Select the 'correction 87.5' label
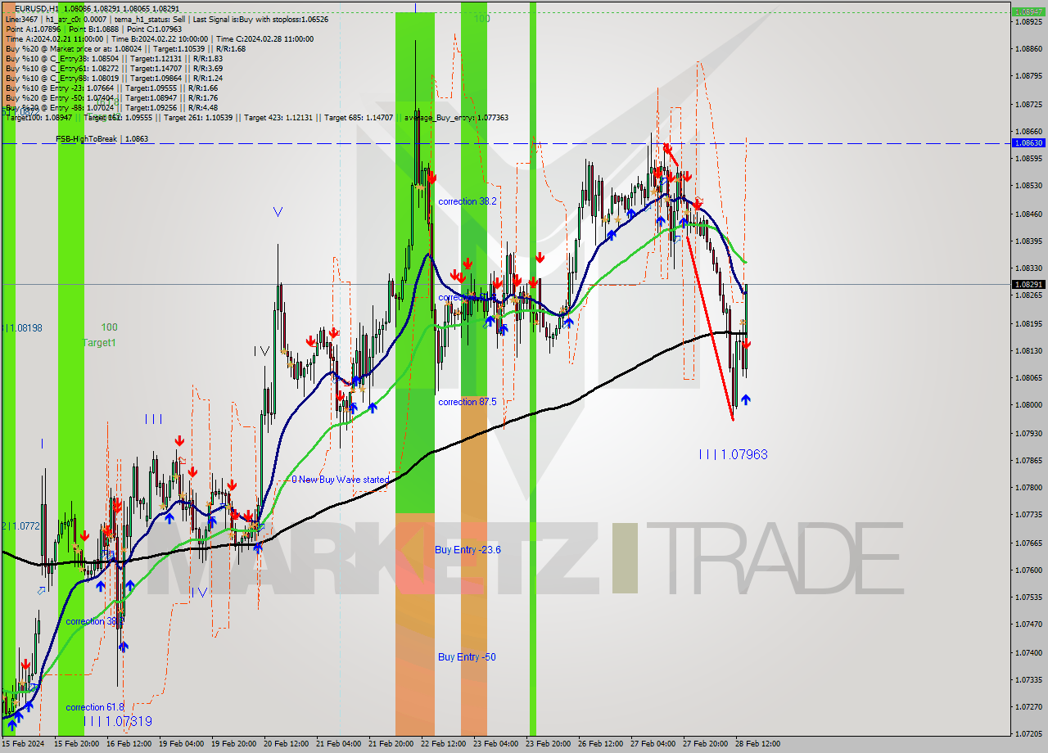The width and height of the screenshot is (1048, 753). [469, 402]
